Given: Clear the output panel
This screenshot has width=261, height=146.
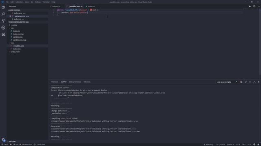Looking at the screenshot, I should (241, 82).
